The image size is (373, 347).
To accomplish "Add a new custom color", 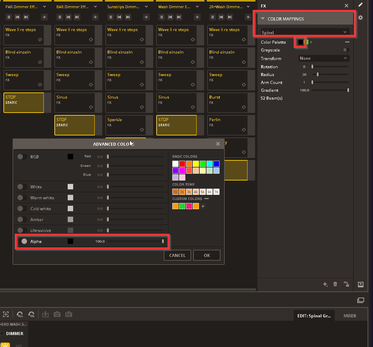I will pyautogui.click(x=203, y=206).
